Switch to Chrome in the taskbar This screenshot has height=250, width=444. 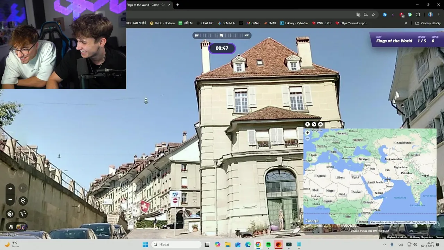[258, 244]
